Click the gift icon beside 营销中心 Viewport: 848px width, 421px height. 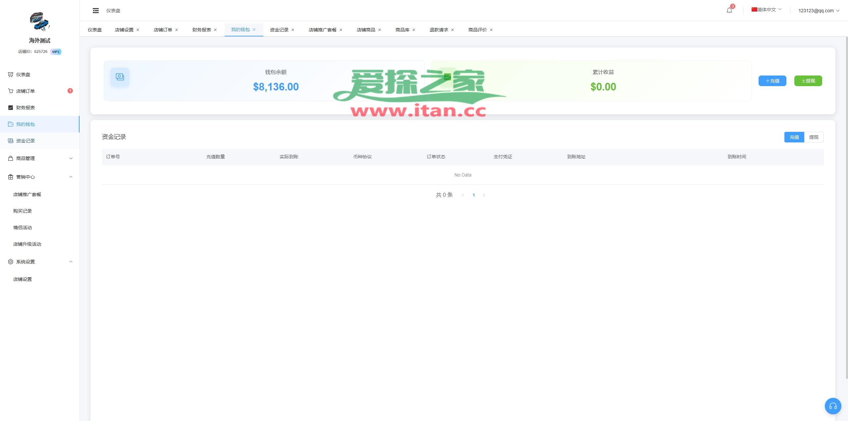coord(11,177)
